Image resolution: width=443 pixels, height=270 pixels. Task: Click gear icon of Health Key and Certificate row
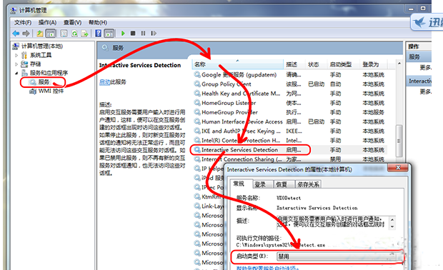197,93
